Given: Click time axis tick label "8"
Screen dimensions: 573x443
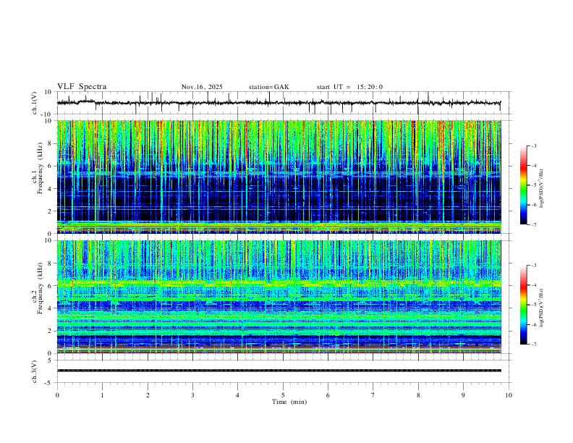Looking at the screenshot, I should point(418,395).
